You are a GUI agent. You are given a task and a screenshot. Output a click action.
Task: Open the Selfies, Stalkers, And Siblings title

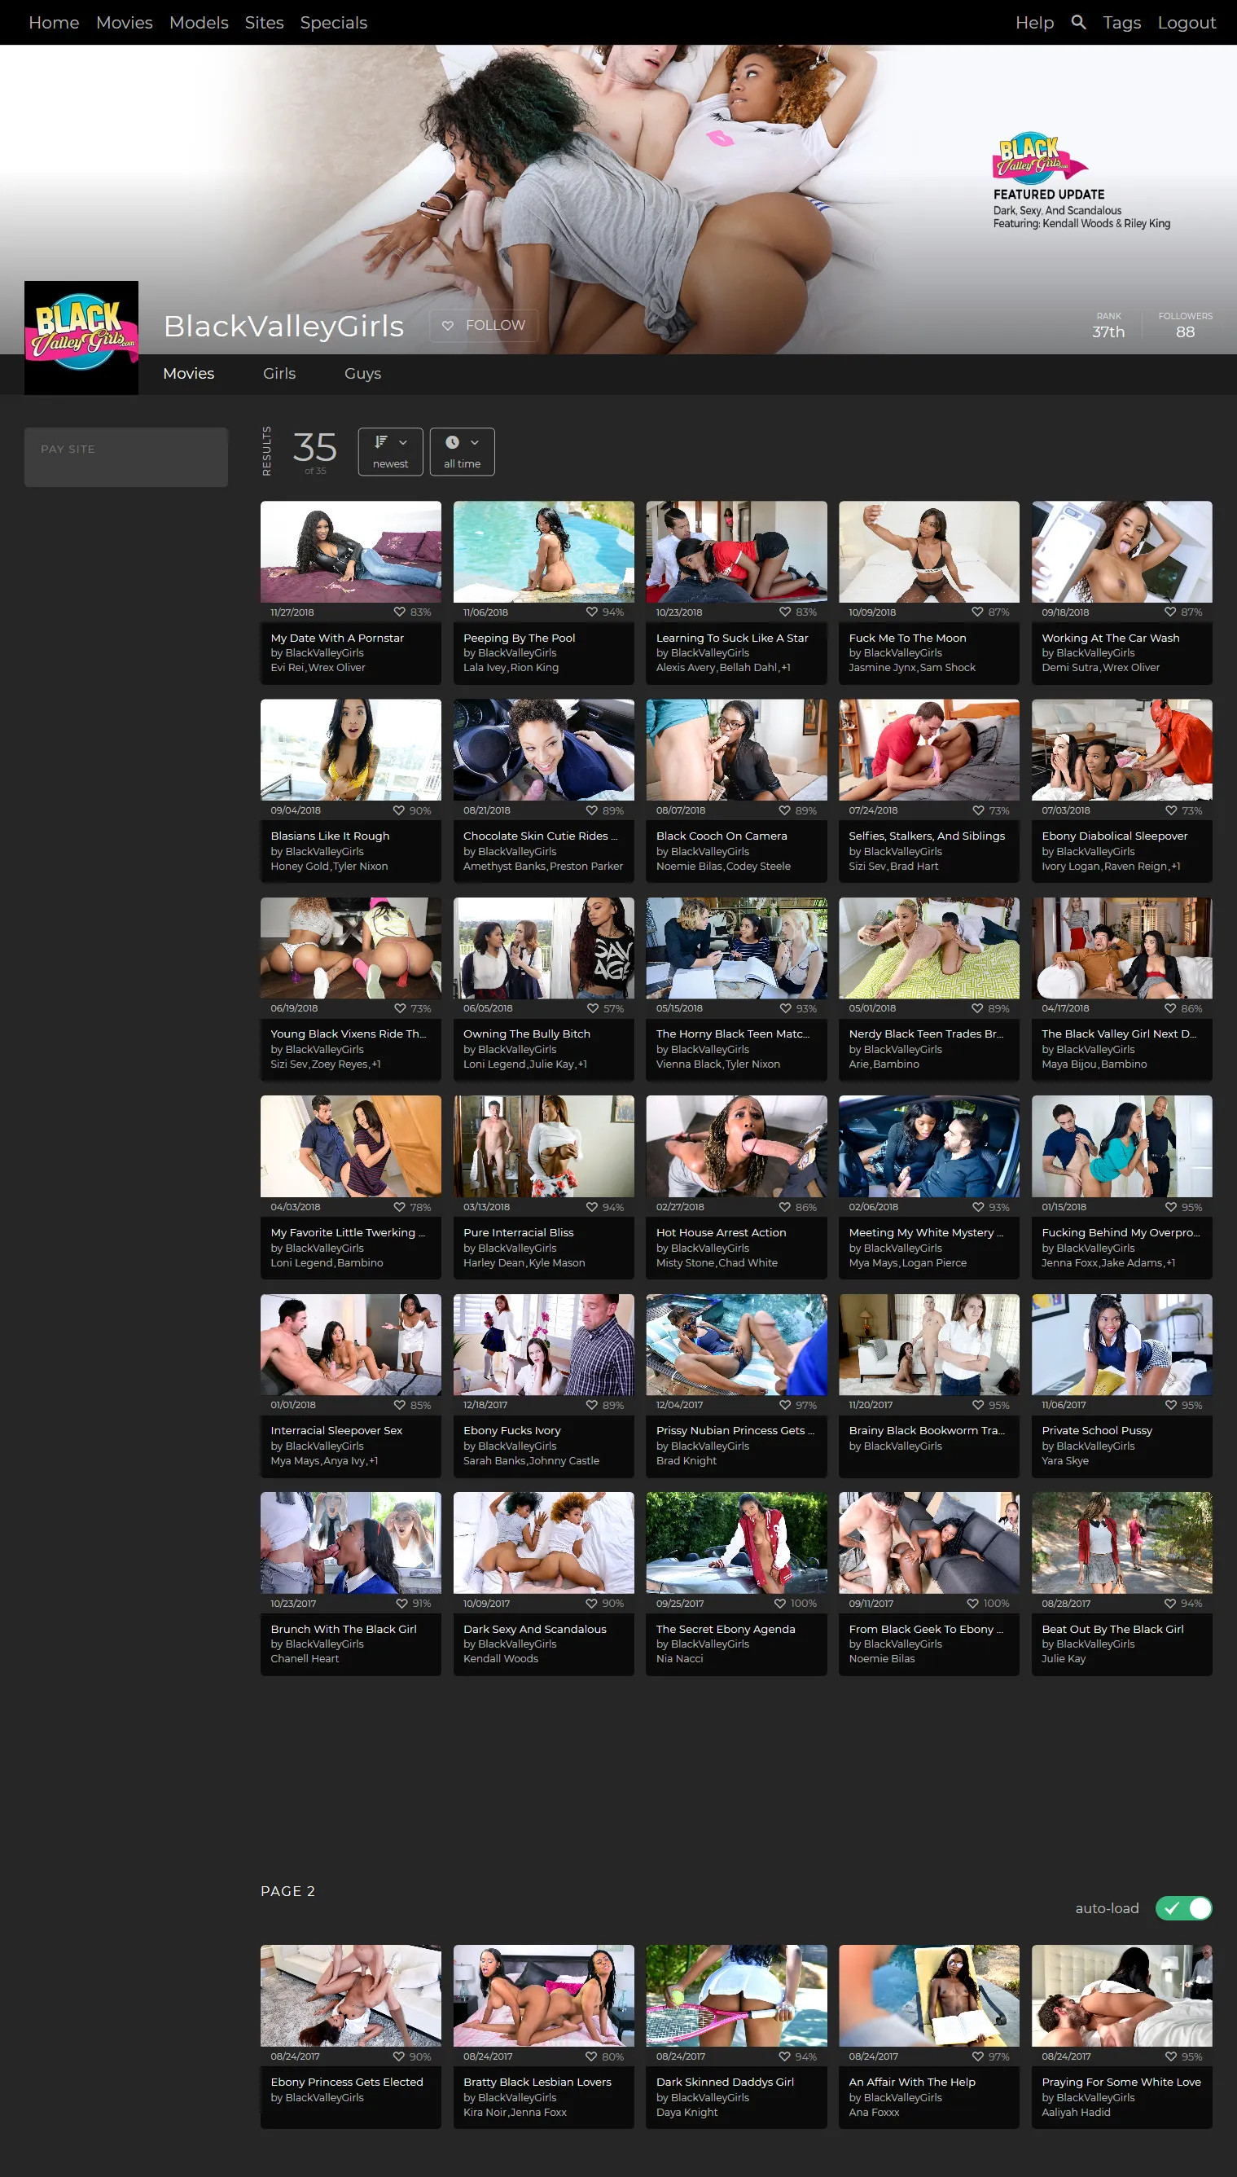[x=926, y=836]
